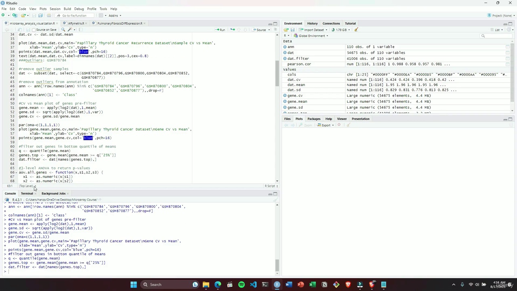
Task: Remove current plot red icon
Action: [339, 125]
